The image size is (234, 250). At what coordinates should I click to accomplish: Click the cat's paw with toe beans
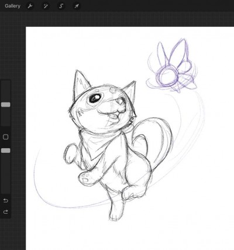point(87,177)
